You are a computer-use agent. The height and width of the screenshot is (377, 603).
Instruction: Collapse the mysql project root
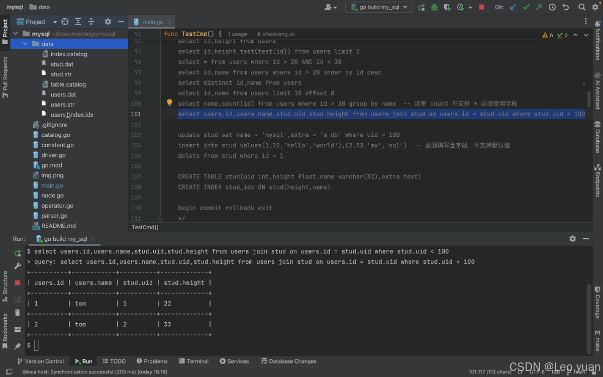[16, 34]
